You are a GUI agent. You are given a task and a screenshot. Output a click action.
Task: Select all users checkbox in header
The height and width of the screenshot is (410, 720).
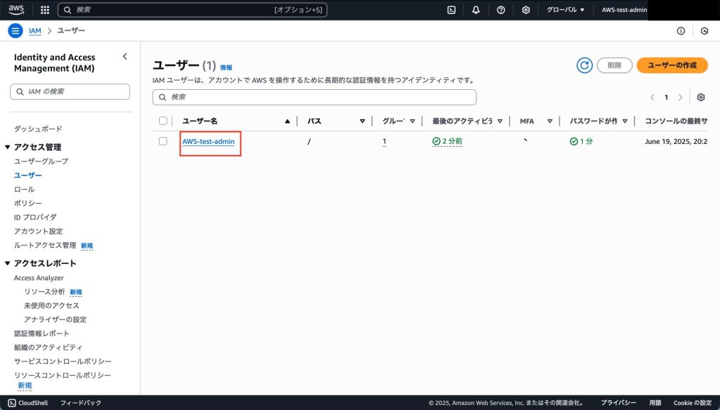click(x=163, y=121)
